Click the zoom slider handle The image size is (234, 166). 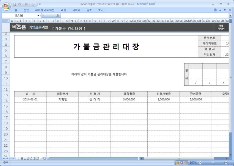213,163
